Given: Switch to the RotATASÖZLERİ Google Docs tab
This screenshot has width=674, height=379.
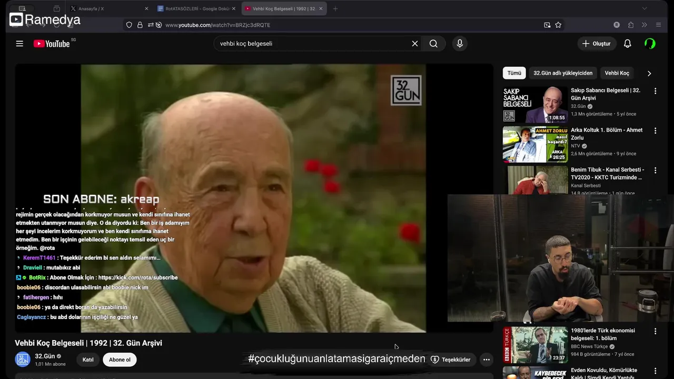Looking at the screenshot, I should tap(197, 8).
